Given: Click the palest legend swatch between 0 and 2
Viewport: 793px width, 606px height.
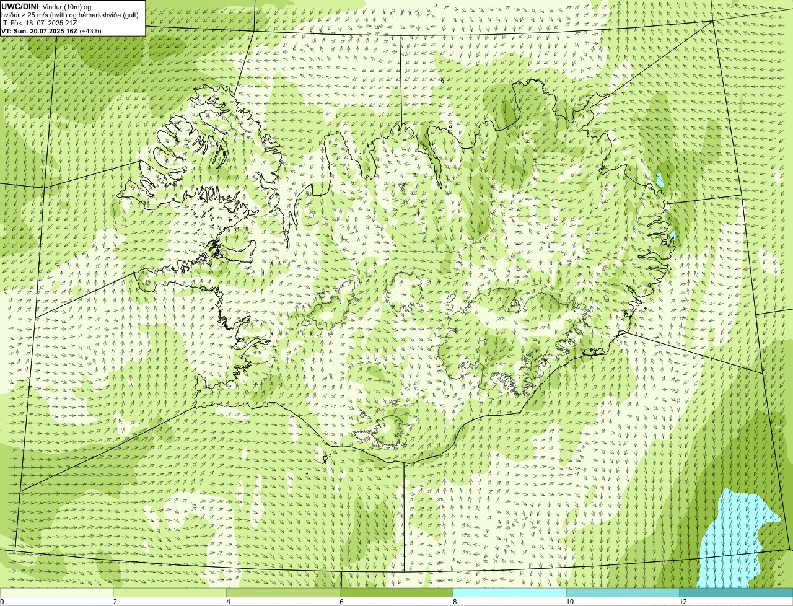Looking at the screenshot, I should [57, 592].
